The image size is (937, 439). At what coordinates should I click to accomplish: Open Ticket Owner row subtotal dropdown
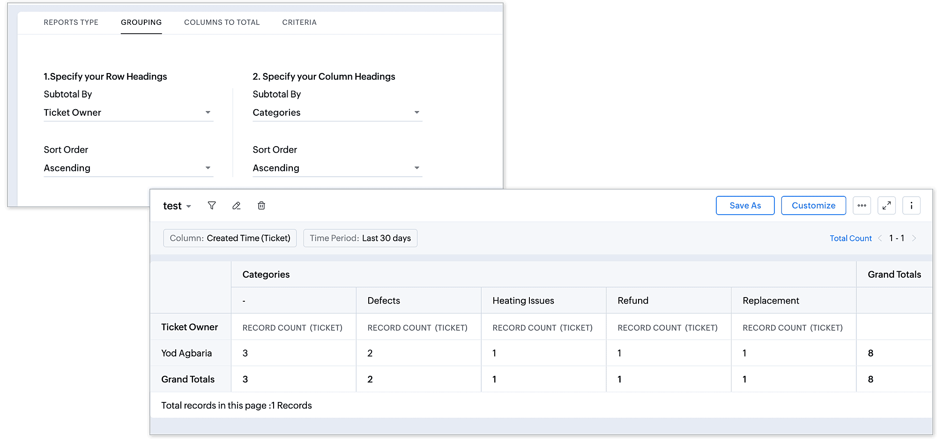[x=128, y=112]
